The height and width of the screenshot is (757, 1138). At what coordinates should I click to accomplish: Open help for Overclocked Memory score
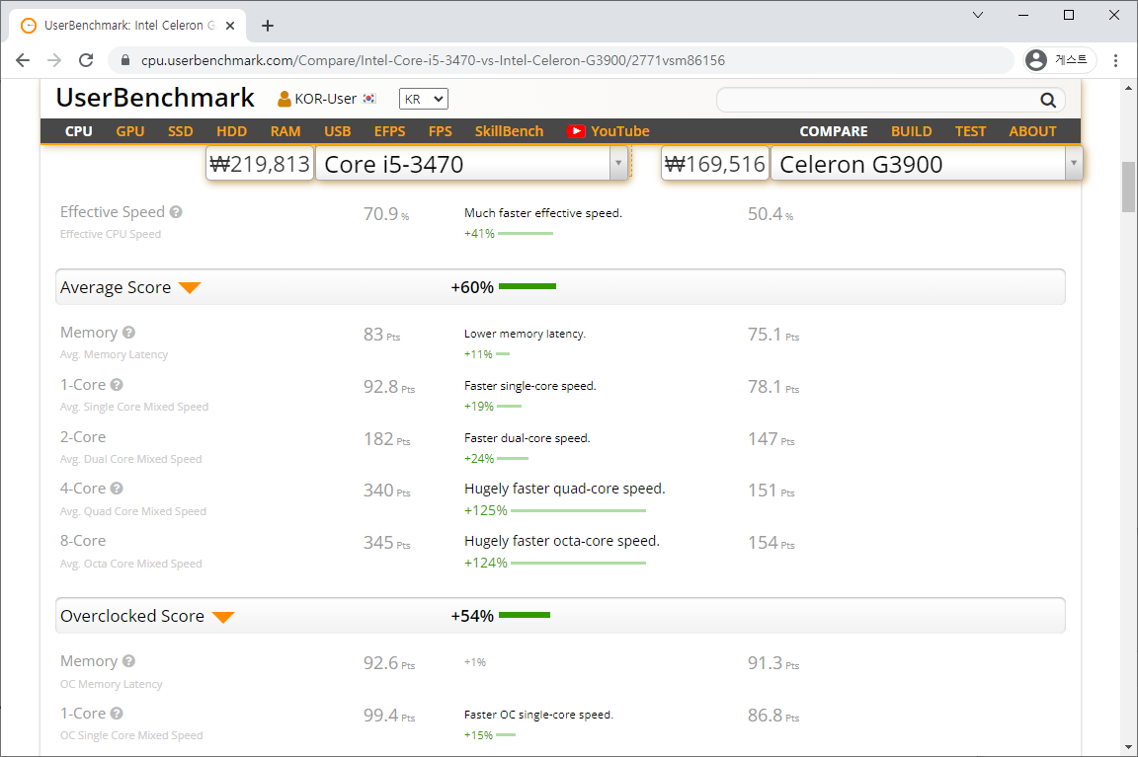128,660
